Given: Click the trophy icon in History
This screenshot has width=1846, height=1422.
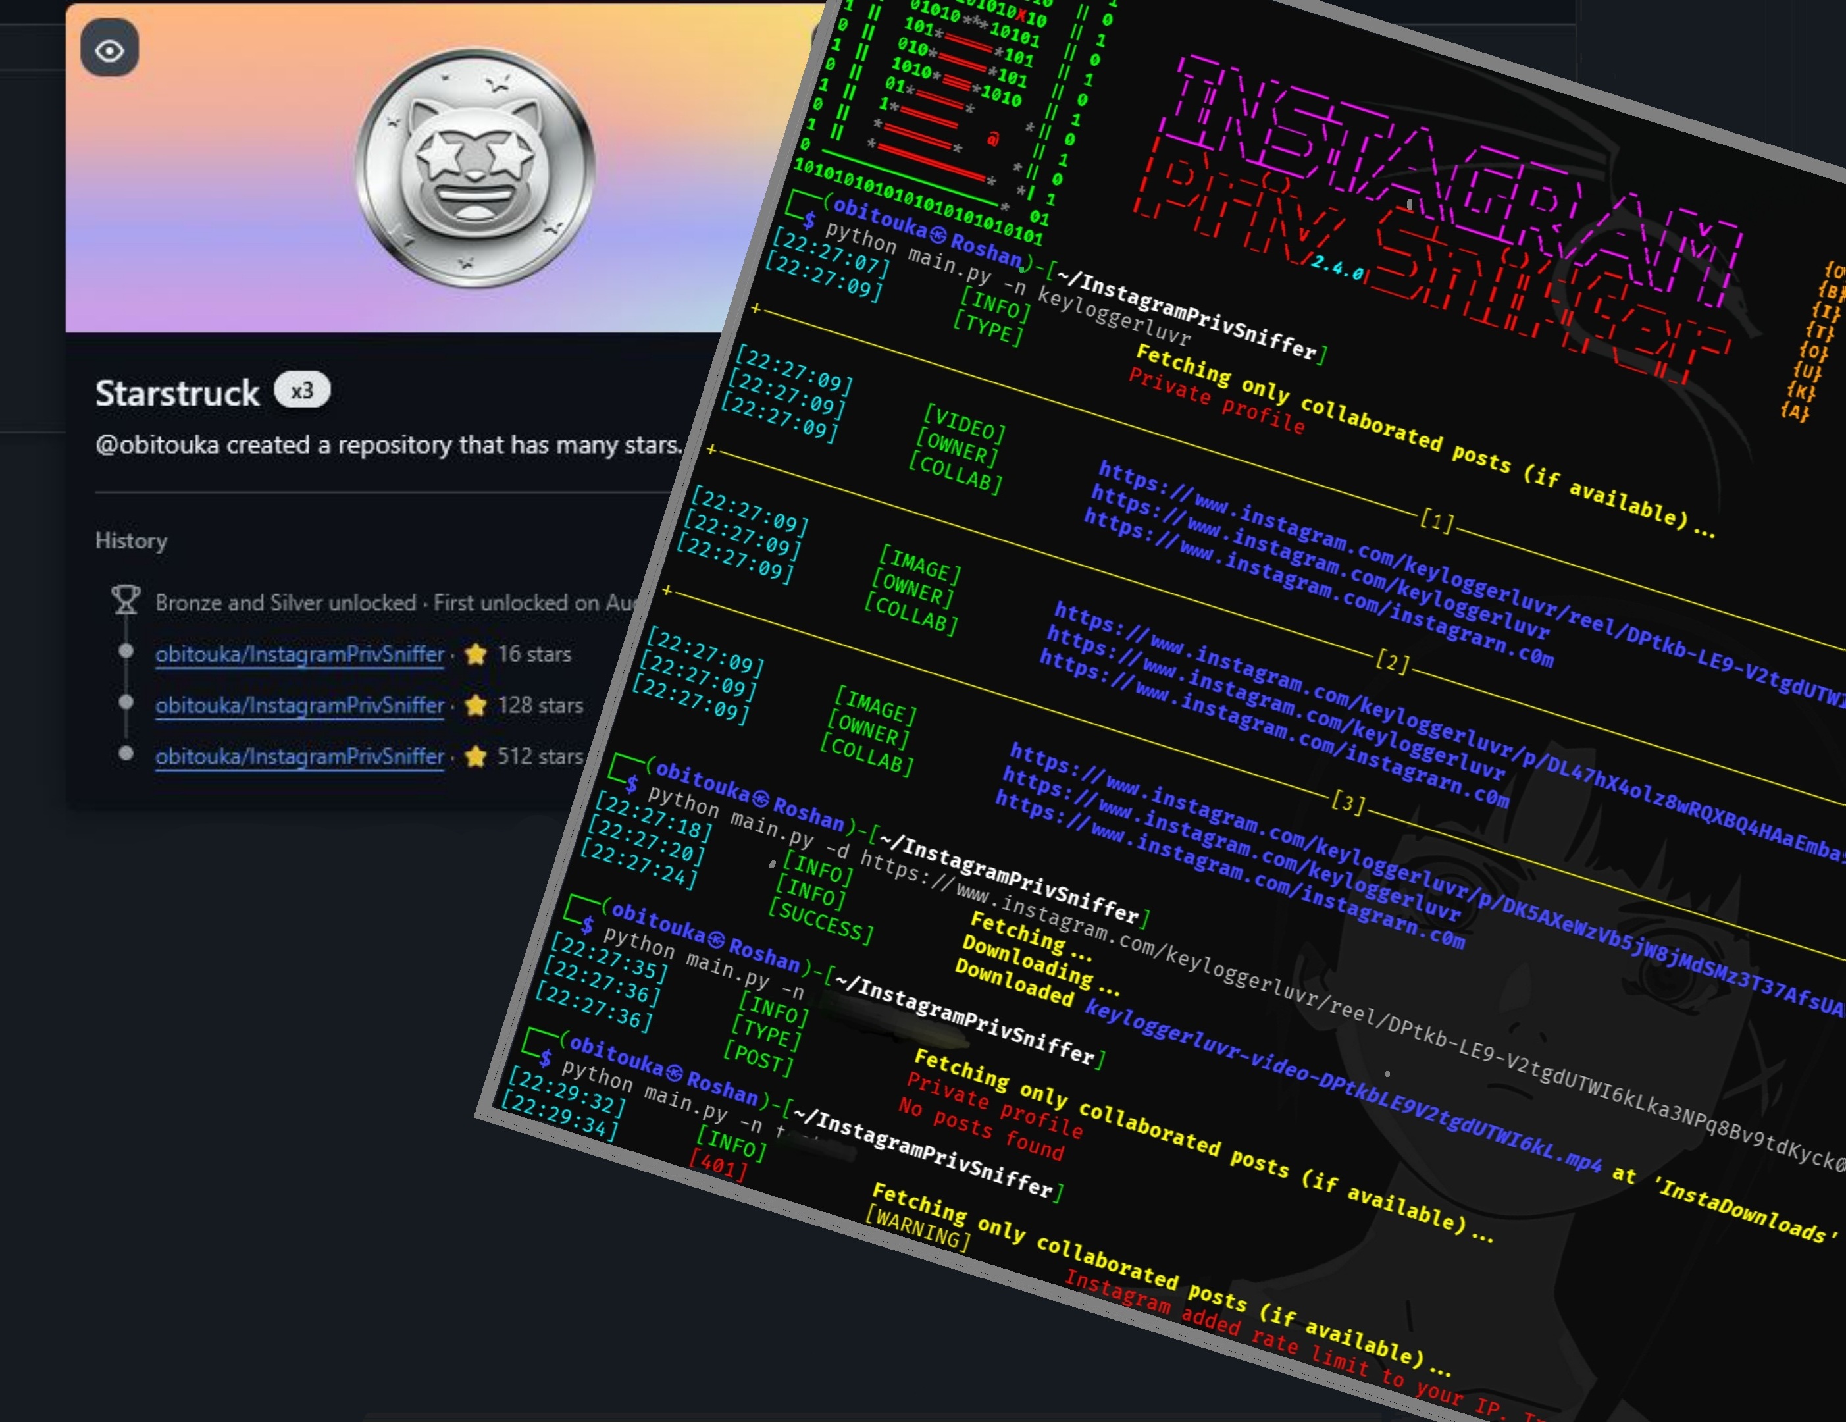Looking at the screenshot, I should 126,599.
